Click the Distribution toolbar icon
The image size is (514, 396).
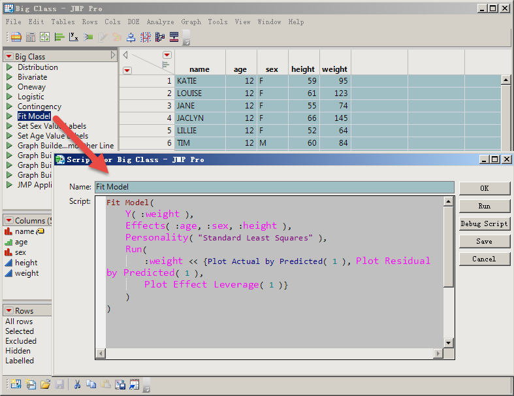[59, 37]
